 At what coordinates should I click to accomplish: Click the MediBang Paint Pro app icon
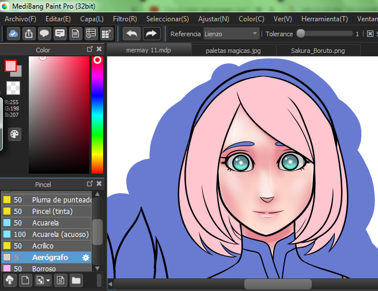[5, 6]
